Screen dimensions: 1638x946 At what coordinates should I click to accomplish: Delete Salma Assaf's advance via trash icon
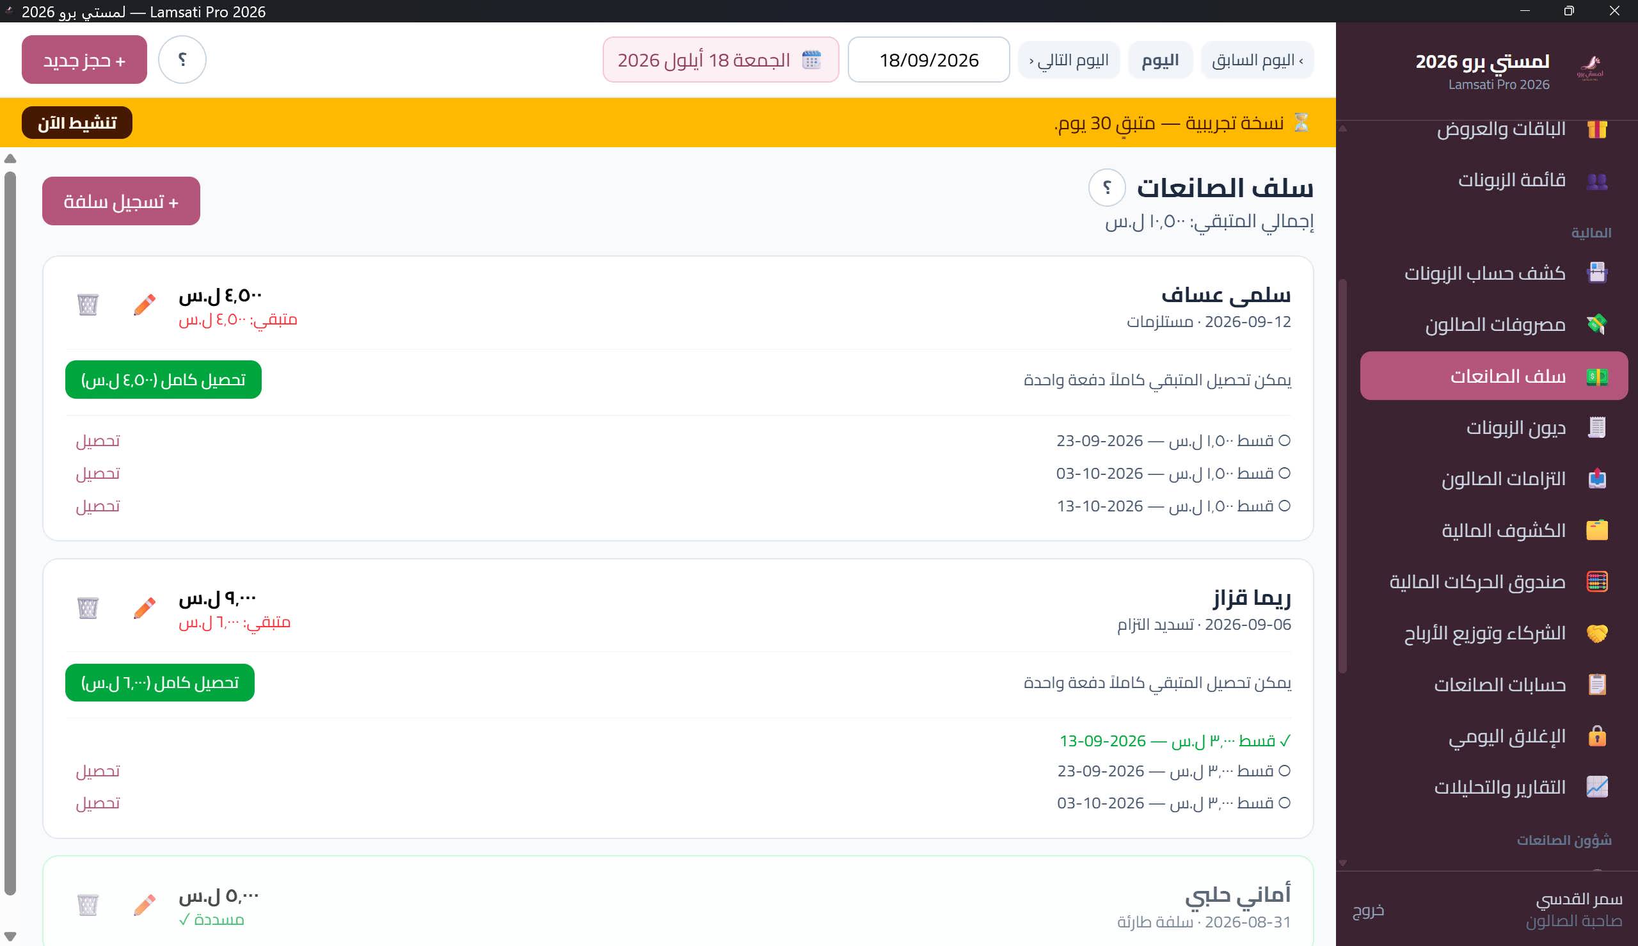[x=88, y=304]
